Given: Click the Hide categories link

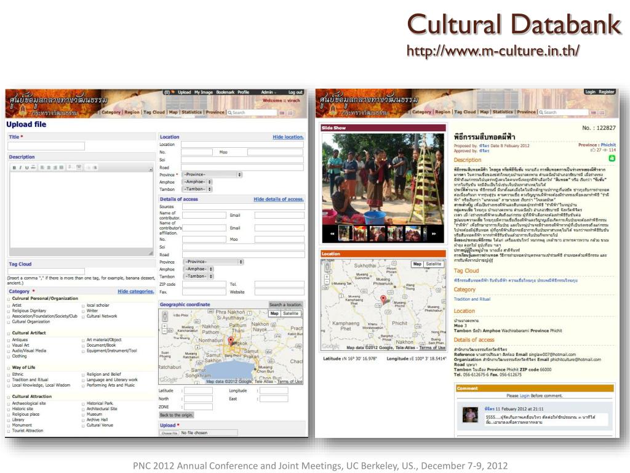Looking at the screenshot, I should (x=136, y=291).
